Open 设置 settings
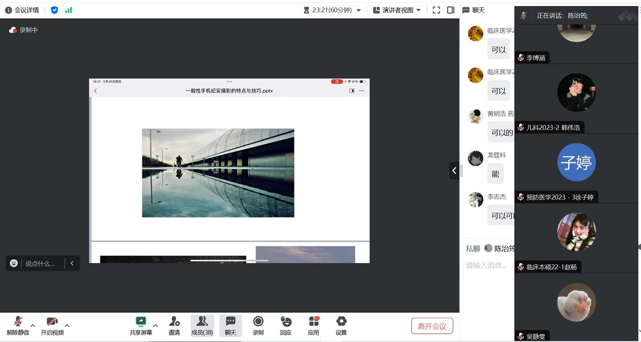Image resolution: width=641 pixels, height=342 pixels. 341,326
